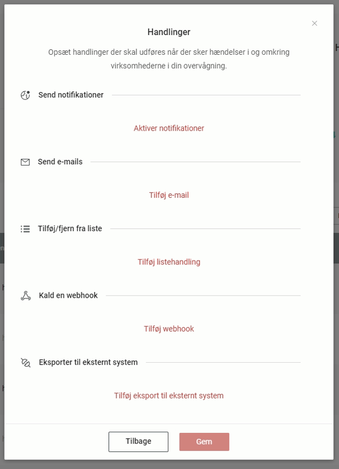
Task: Select the Kald en webhook section heading
Action: [68, 296]
